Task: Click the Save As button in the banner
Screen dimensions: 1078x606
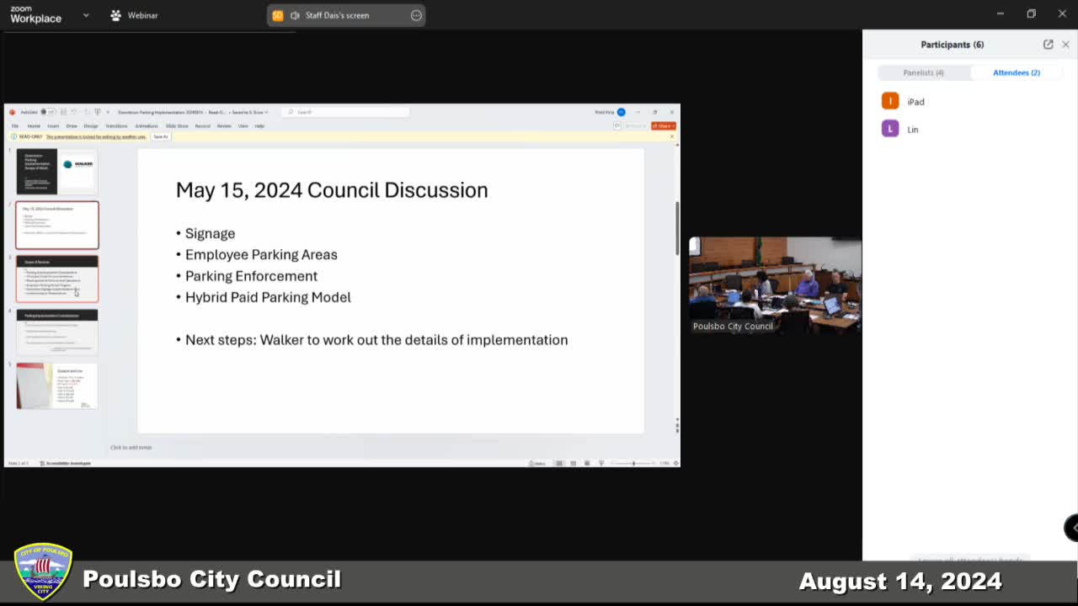Action: (160, 136)
